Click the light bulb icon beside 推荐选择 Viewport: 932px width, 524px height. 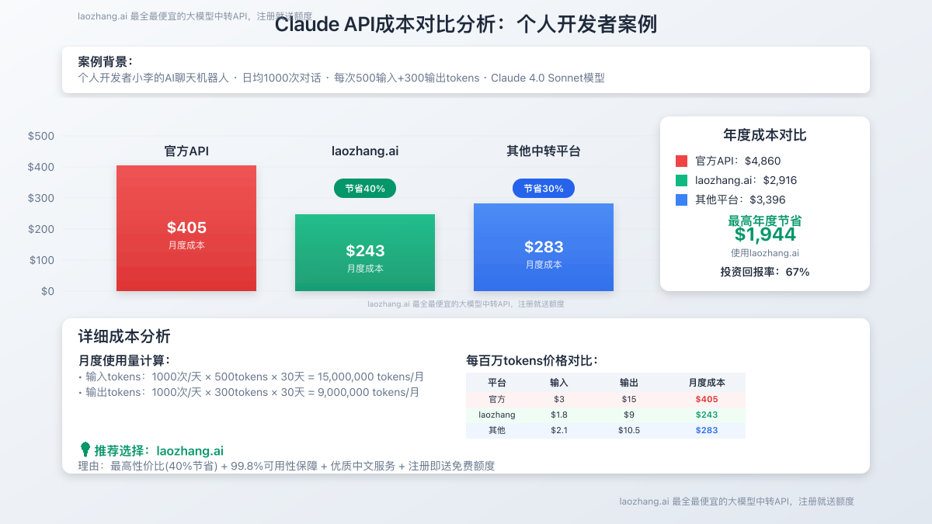[85, 449]
